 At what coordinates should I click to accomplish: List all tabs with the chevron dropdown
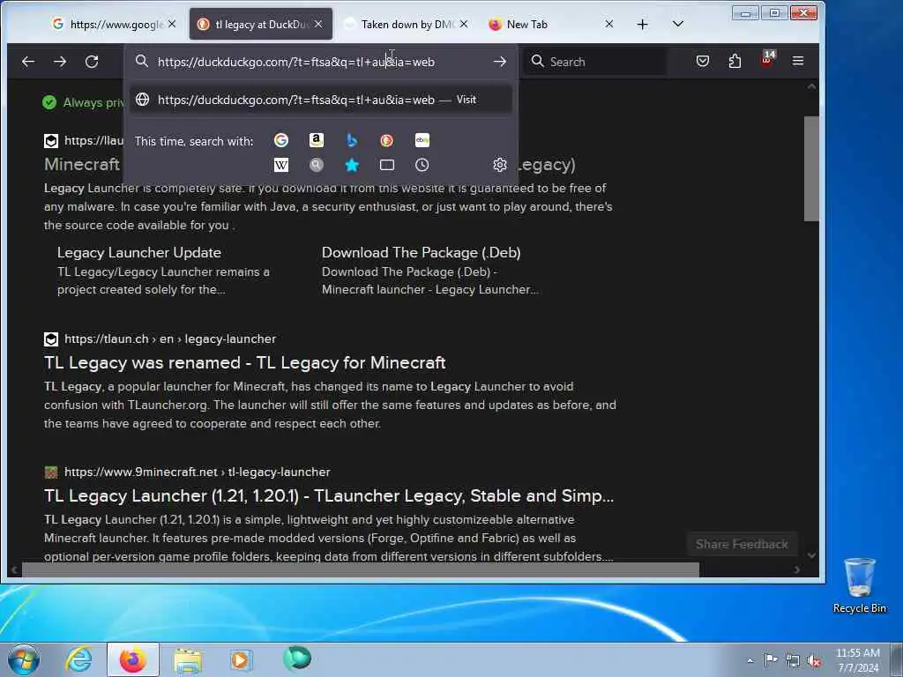coord(678,24)
